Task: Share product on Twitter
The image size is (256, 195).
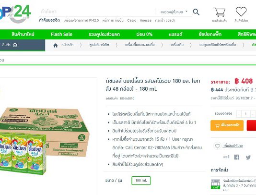Action: [x=248, y=157]
